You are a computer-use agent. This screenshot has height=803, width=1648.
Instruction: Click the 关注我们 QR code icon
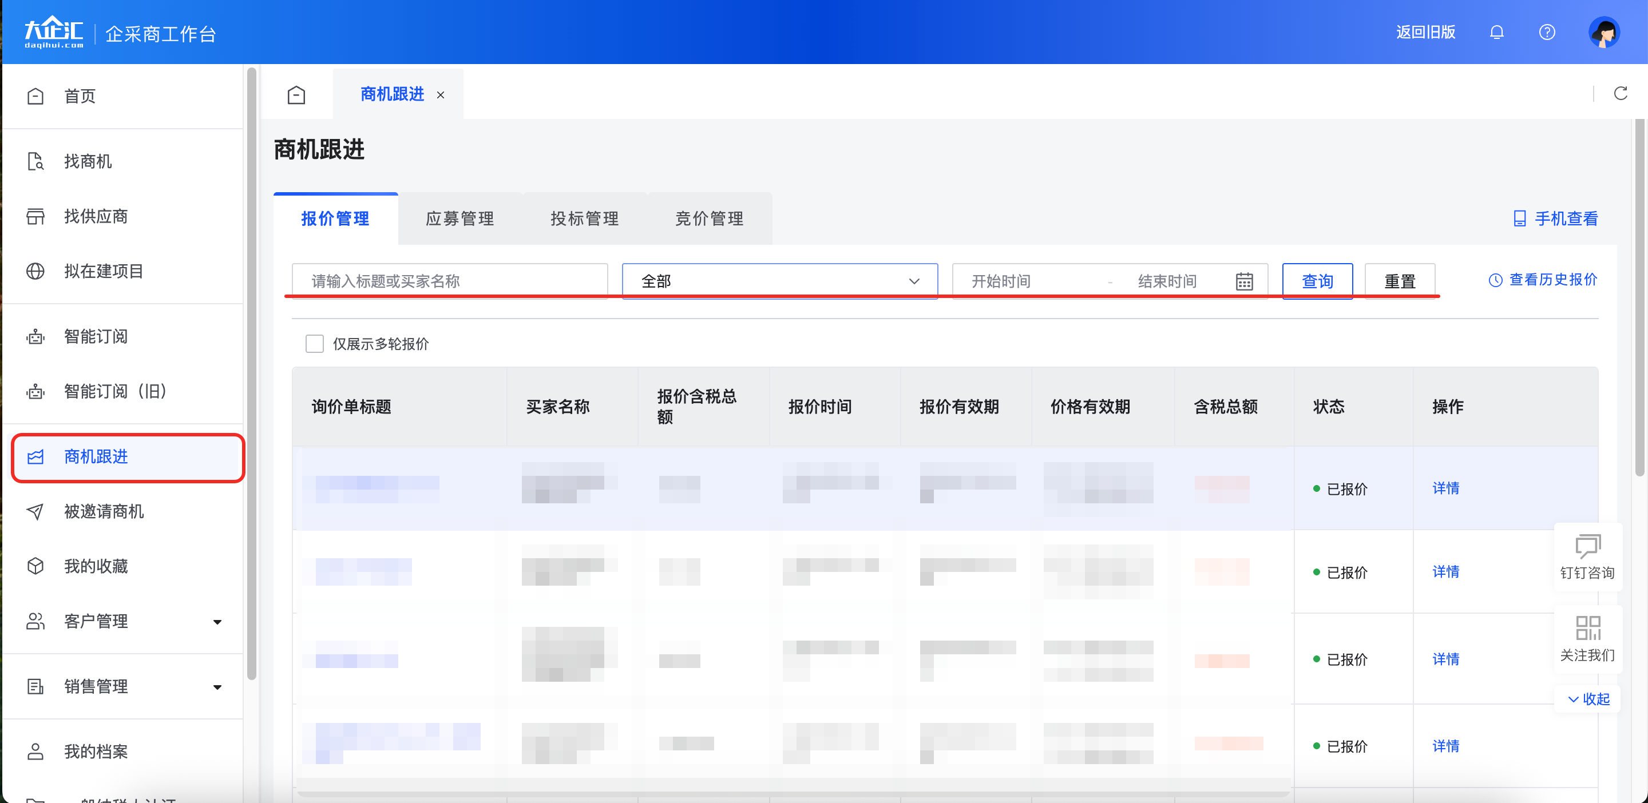(x=1588, y=628)
